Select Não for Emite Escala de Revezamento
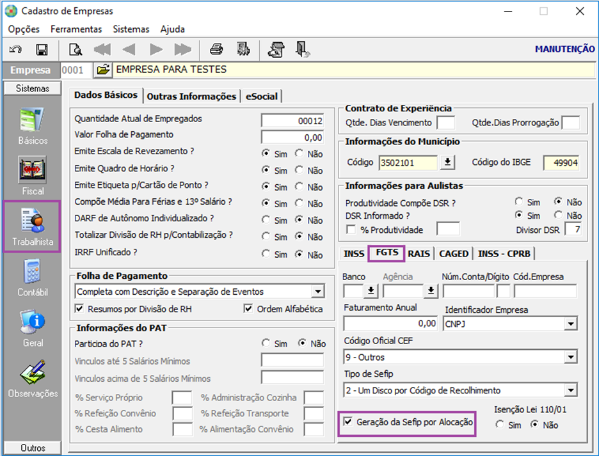599x456 pixels. [x=299, y=153]
